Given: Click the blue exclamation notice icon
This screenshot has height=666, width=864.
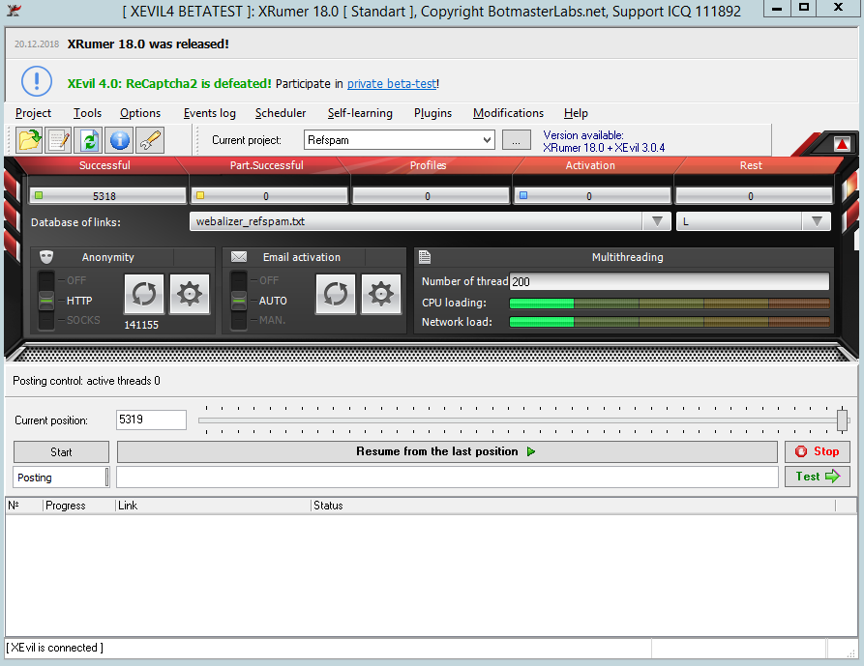Looking at the screenshot, I should (x=37, y=81).
